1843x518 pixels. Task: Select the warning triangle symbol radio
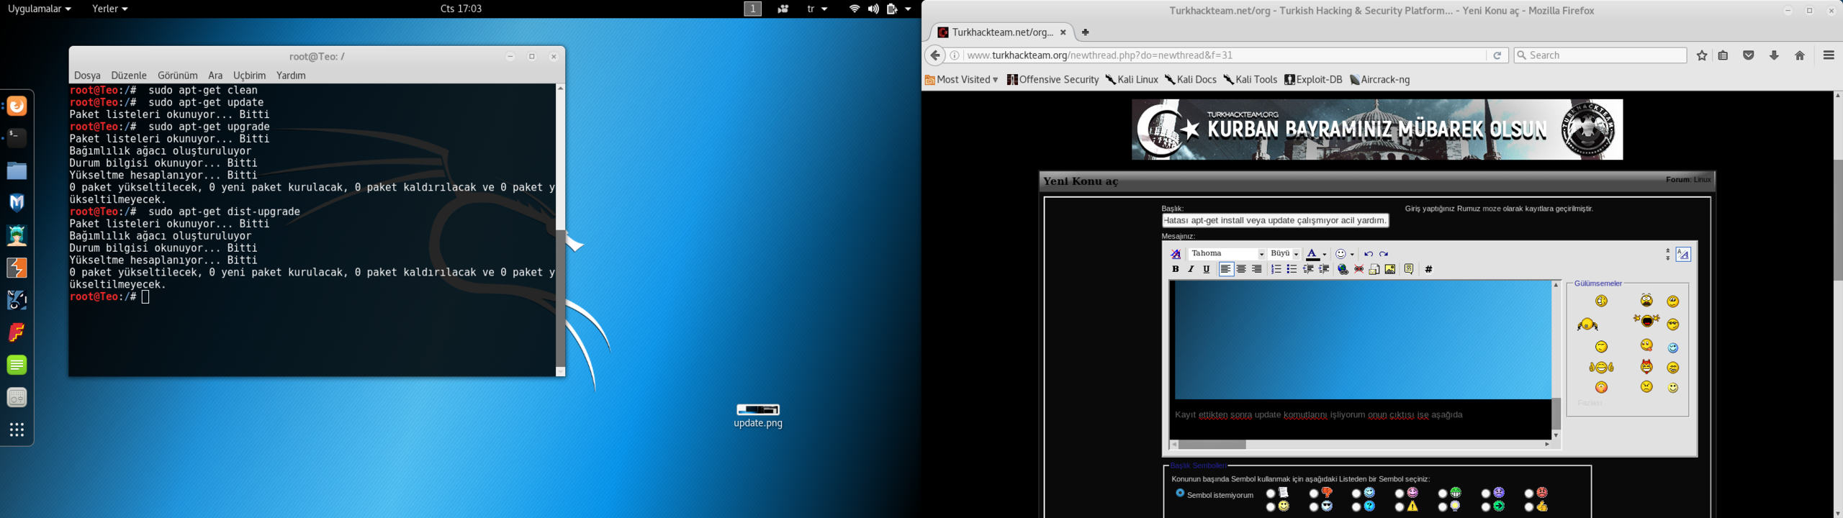(x=1400, y=507)
